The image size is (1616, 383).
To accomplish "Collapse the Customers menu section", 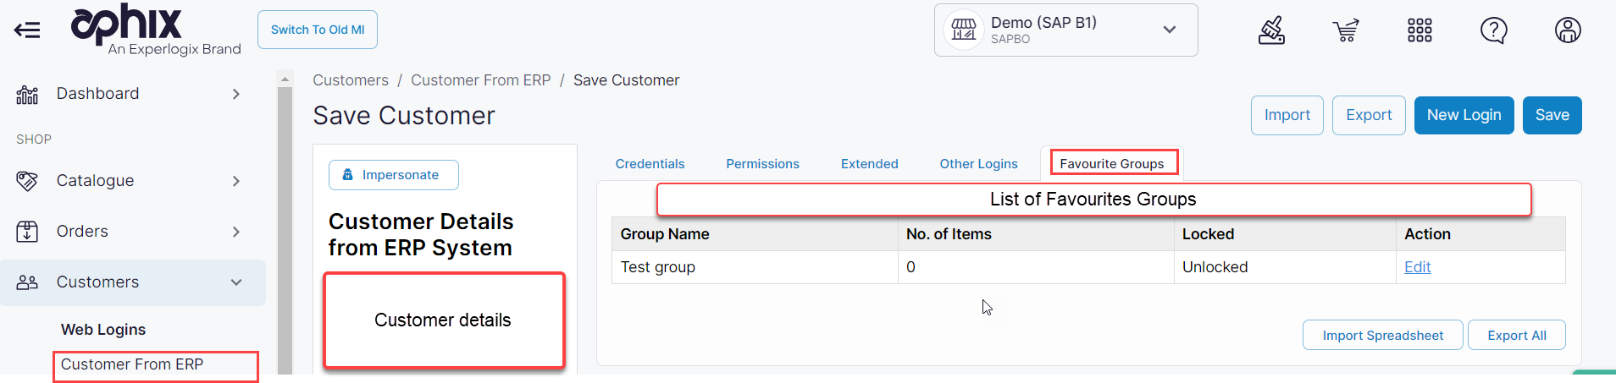I will pyautogui.click(x=236, y=282).
